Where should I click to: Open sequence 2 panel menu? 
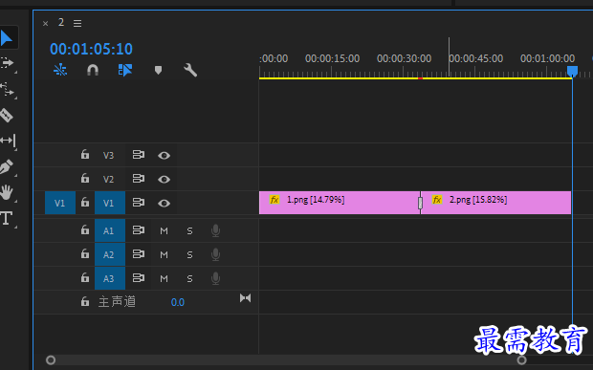77,24
